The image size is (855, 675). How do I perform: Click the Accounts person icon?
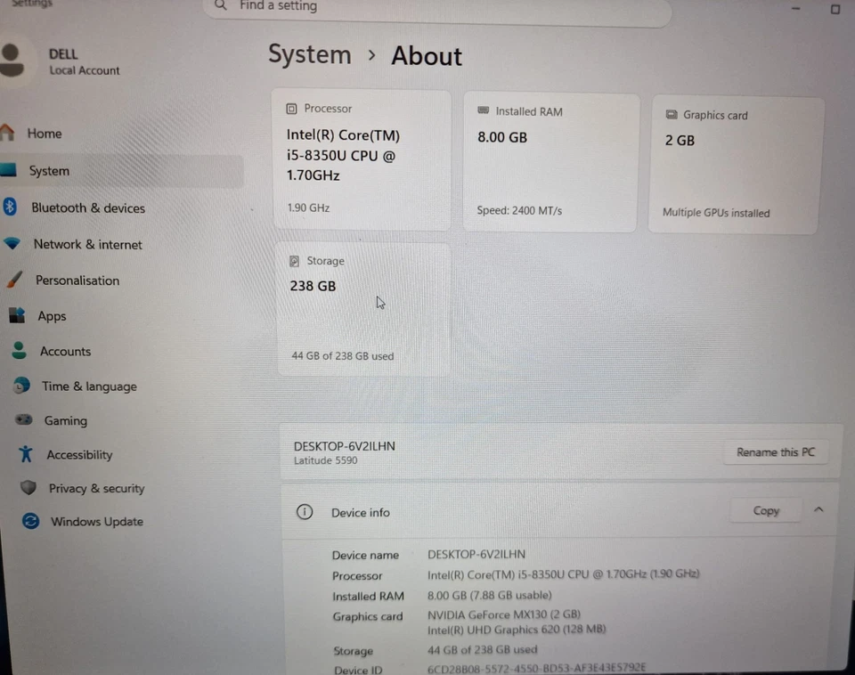click(19, 351)
